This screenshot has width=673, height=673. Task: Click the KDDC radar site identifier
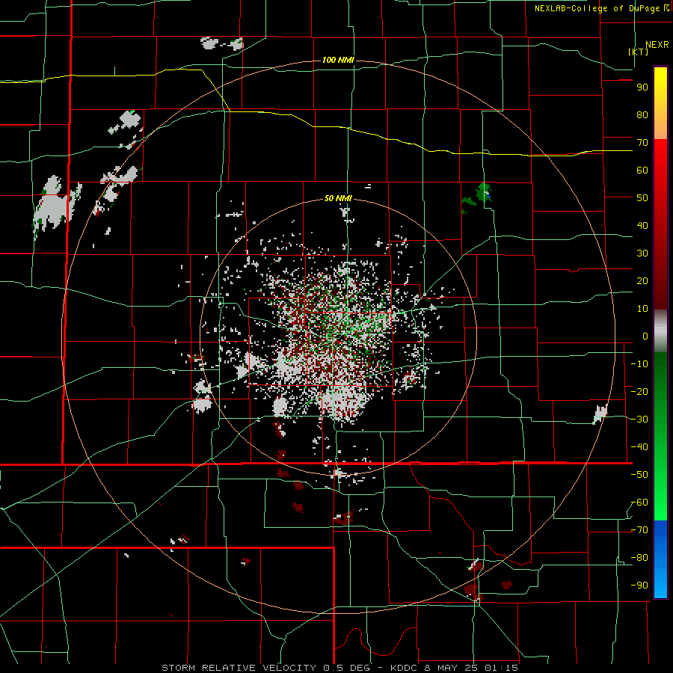click(405, 668)
